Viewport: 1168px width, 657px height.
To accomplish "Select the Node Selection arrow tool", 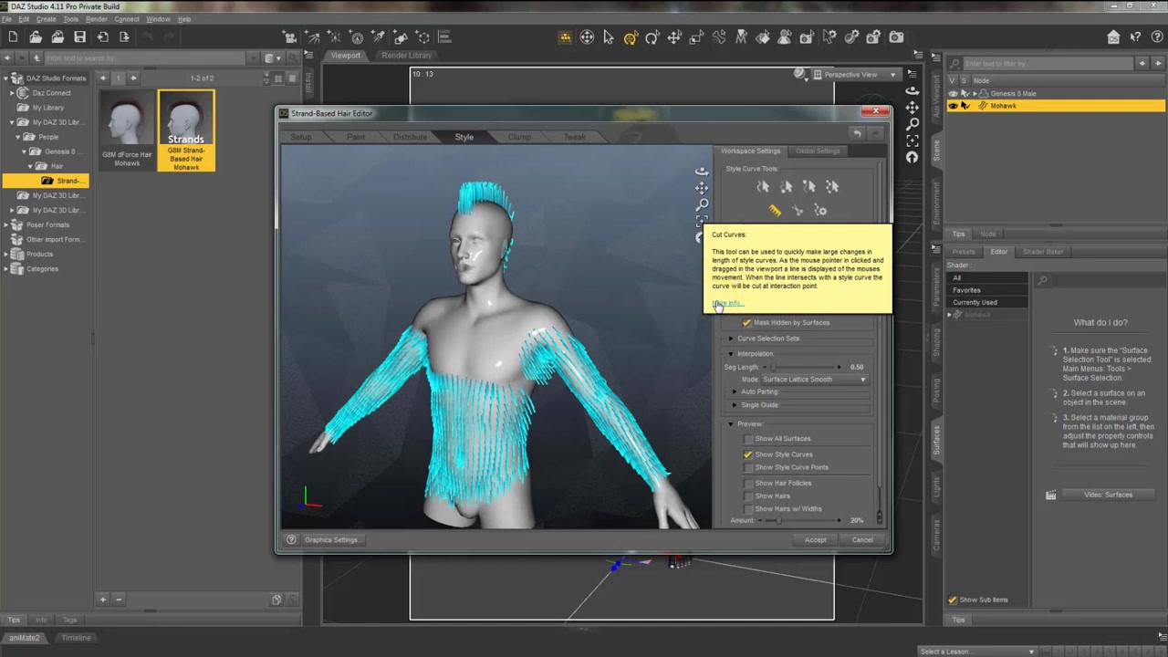I will pyautogui.click(x=609, y=37).
